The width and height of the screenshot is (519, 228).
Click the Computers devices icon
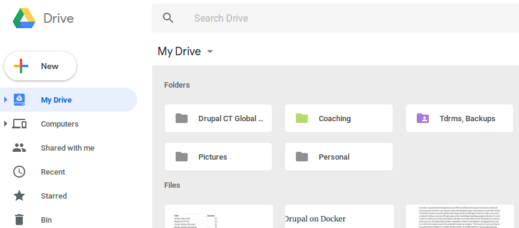[x=19, y=124]
